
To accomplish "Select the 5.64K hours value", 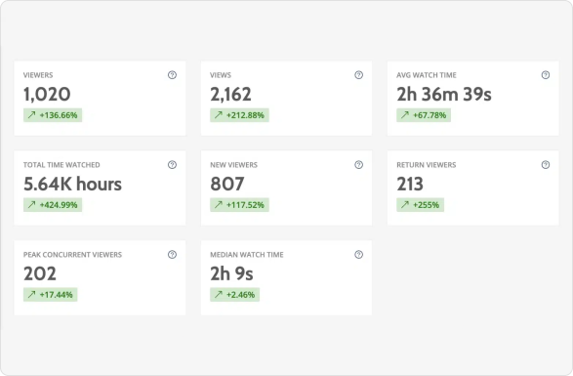I will click(72, 184).
